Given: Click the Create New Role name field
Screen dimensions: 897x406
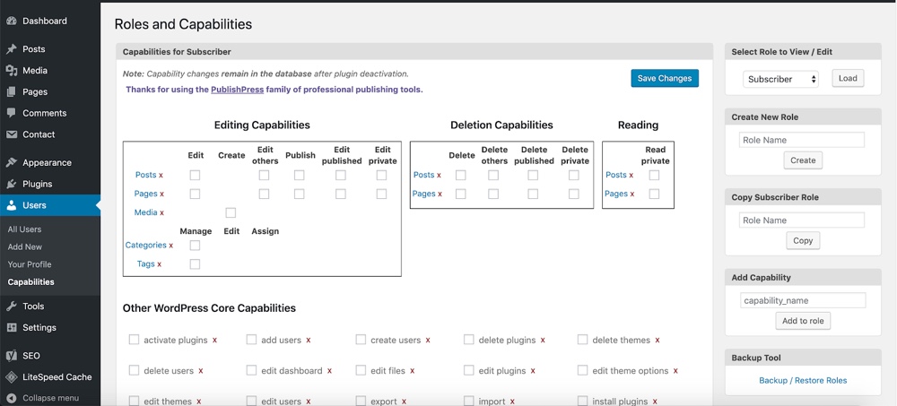Looking at the screenshot, I should [801, 140].
